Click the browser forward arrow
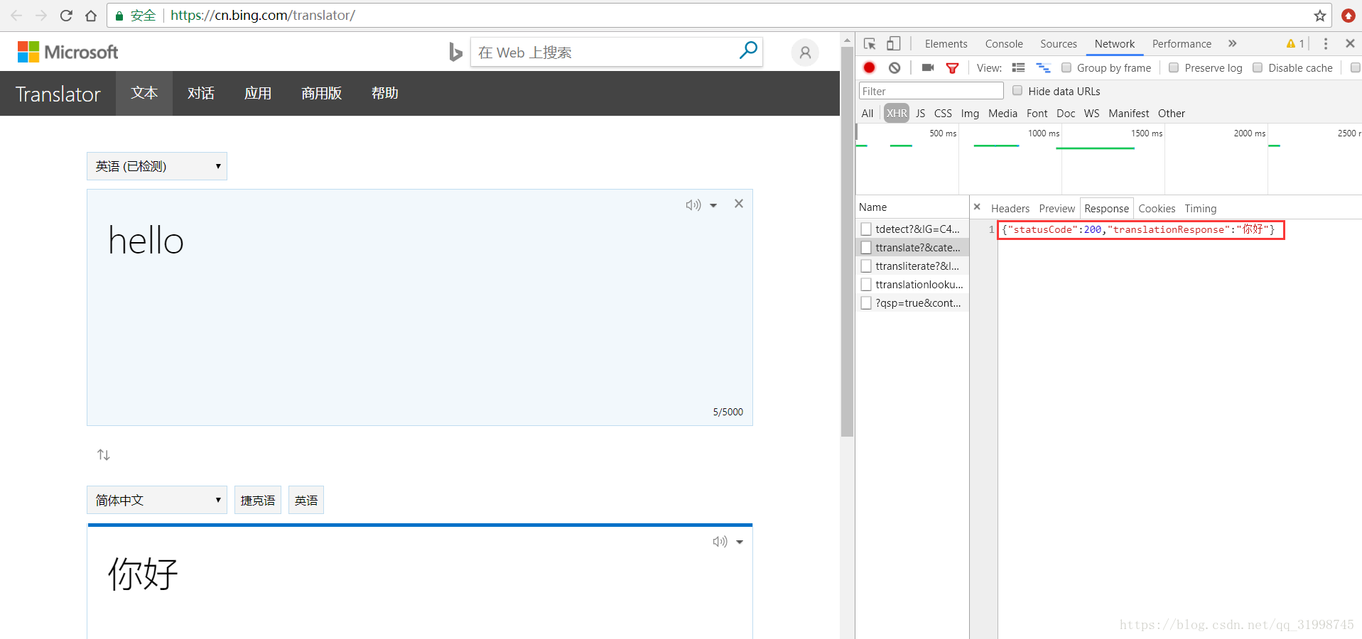 (41, 15)
